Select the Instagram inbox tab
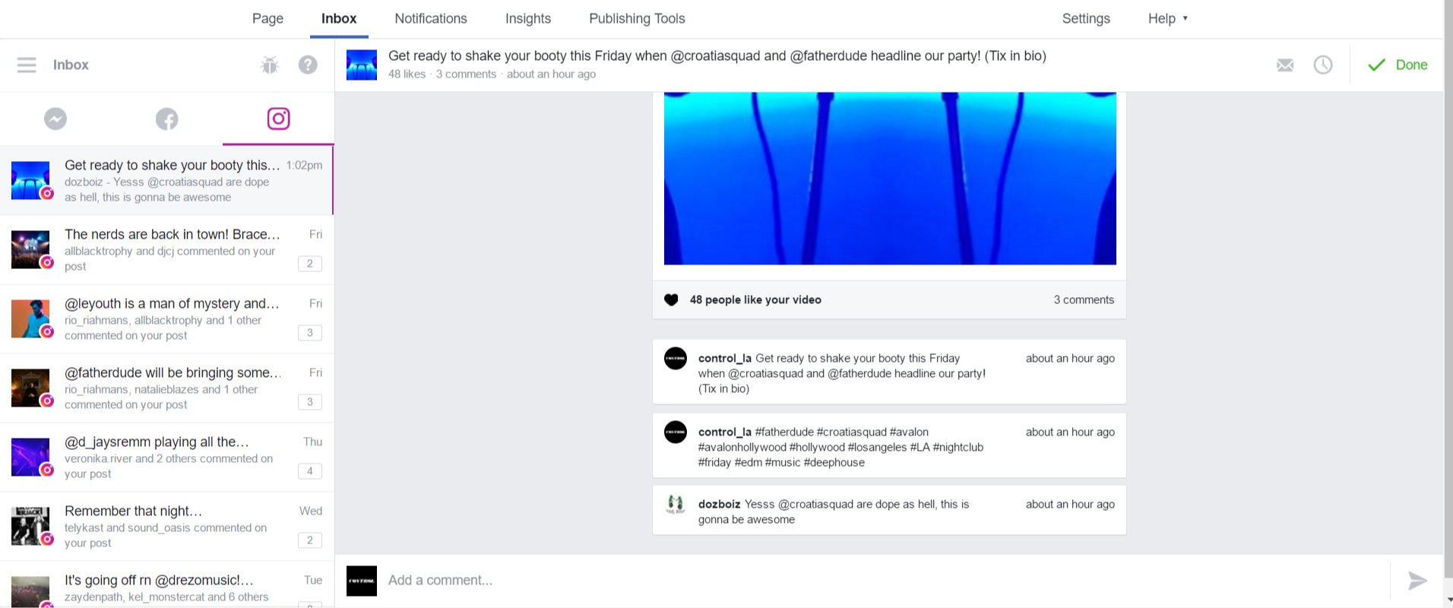This screenshot has height=608, width=1453. click(x=278, y=119)
